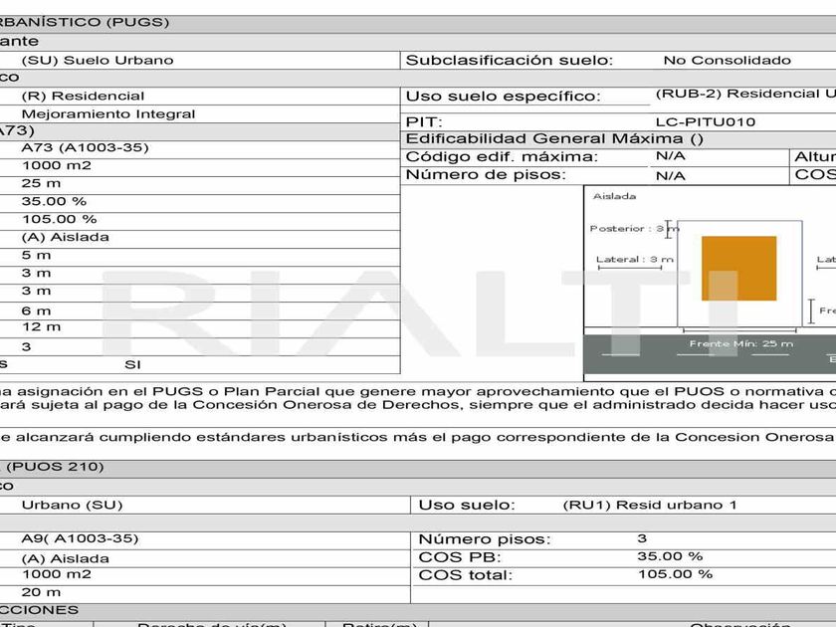Select N/A next to 'Número de pisos'
The height and width of the screenshot is (627, 836).
(670, 176)
